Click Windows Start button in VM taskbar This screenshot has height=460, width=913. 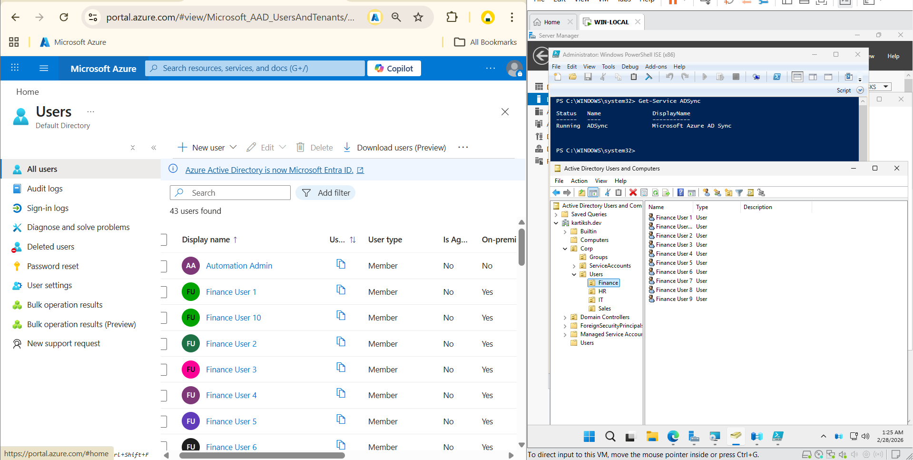[x=589, y=436]
